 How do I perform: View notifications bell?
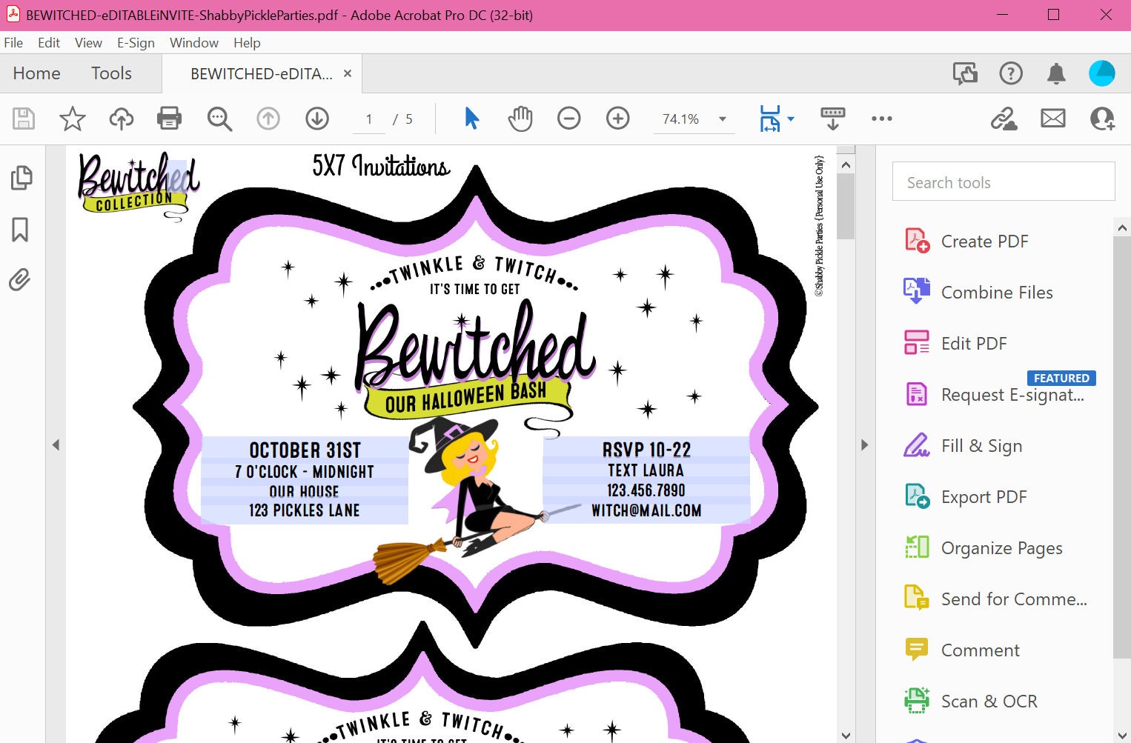(1056, 73)
